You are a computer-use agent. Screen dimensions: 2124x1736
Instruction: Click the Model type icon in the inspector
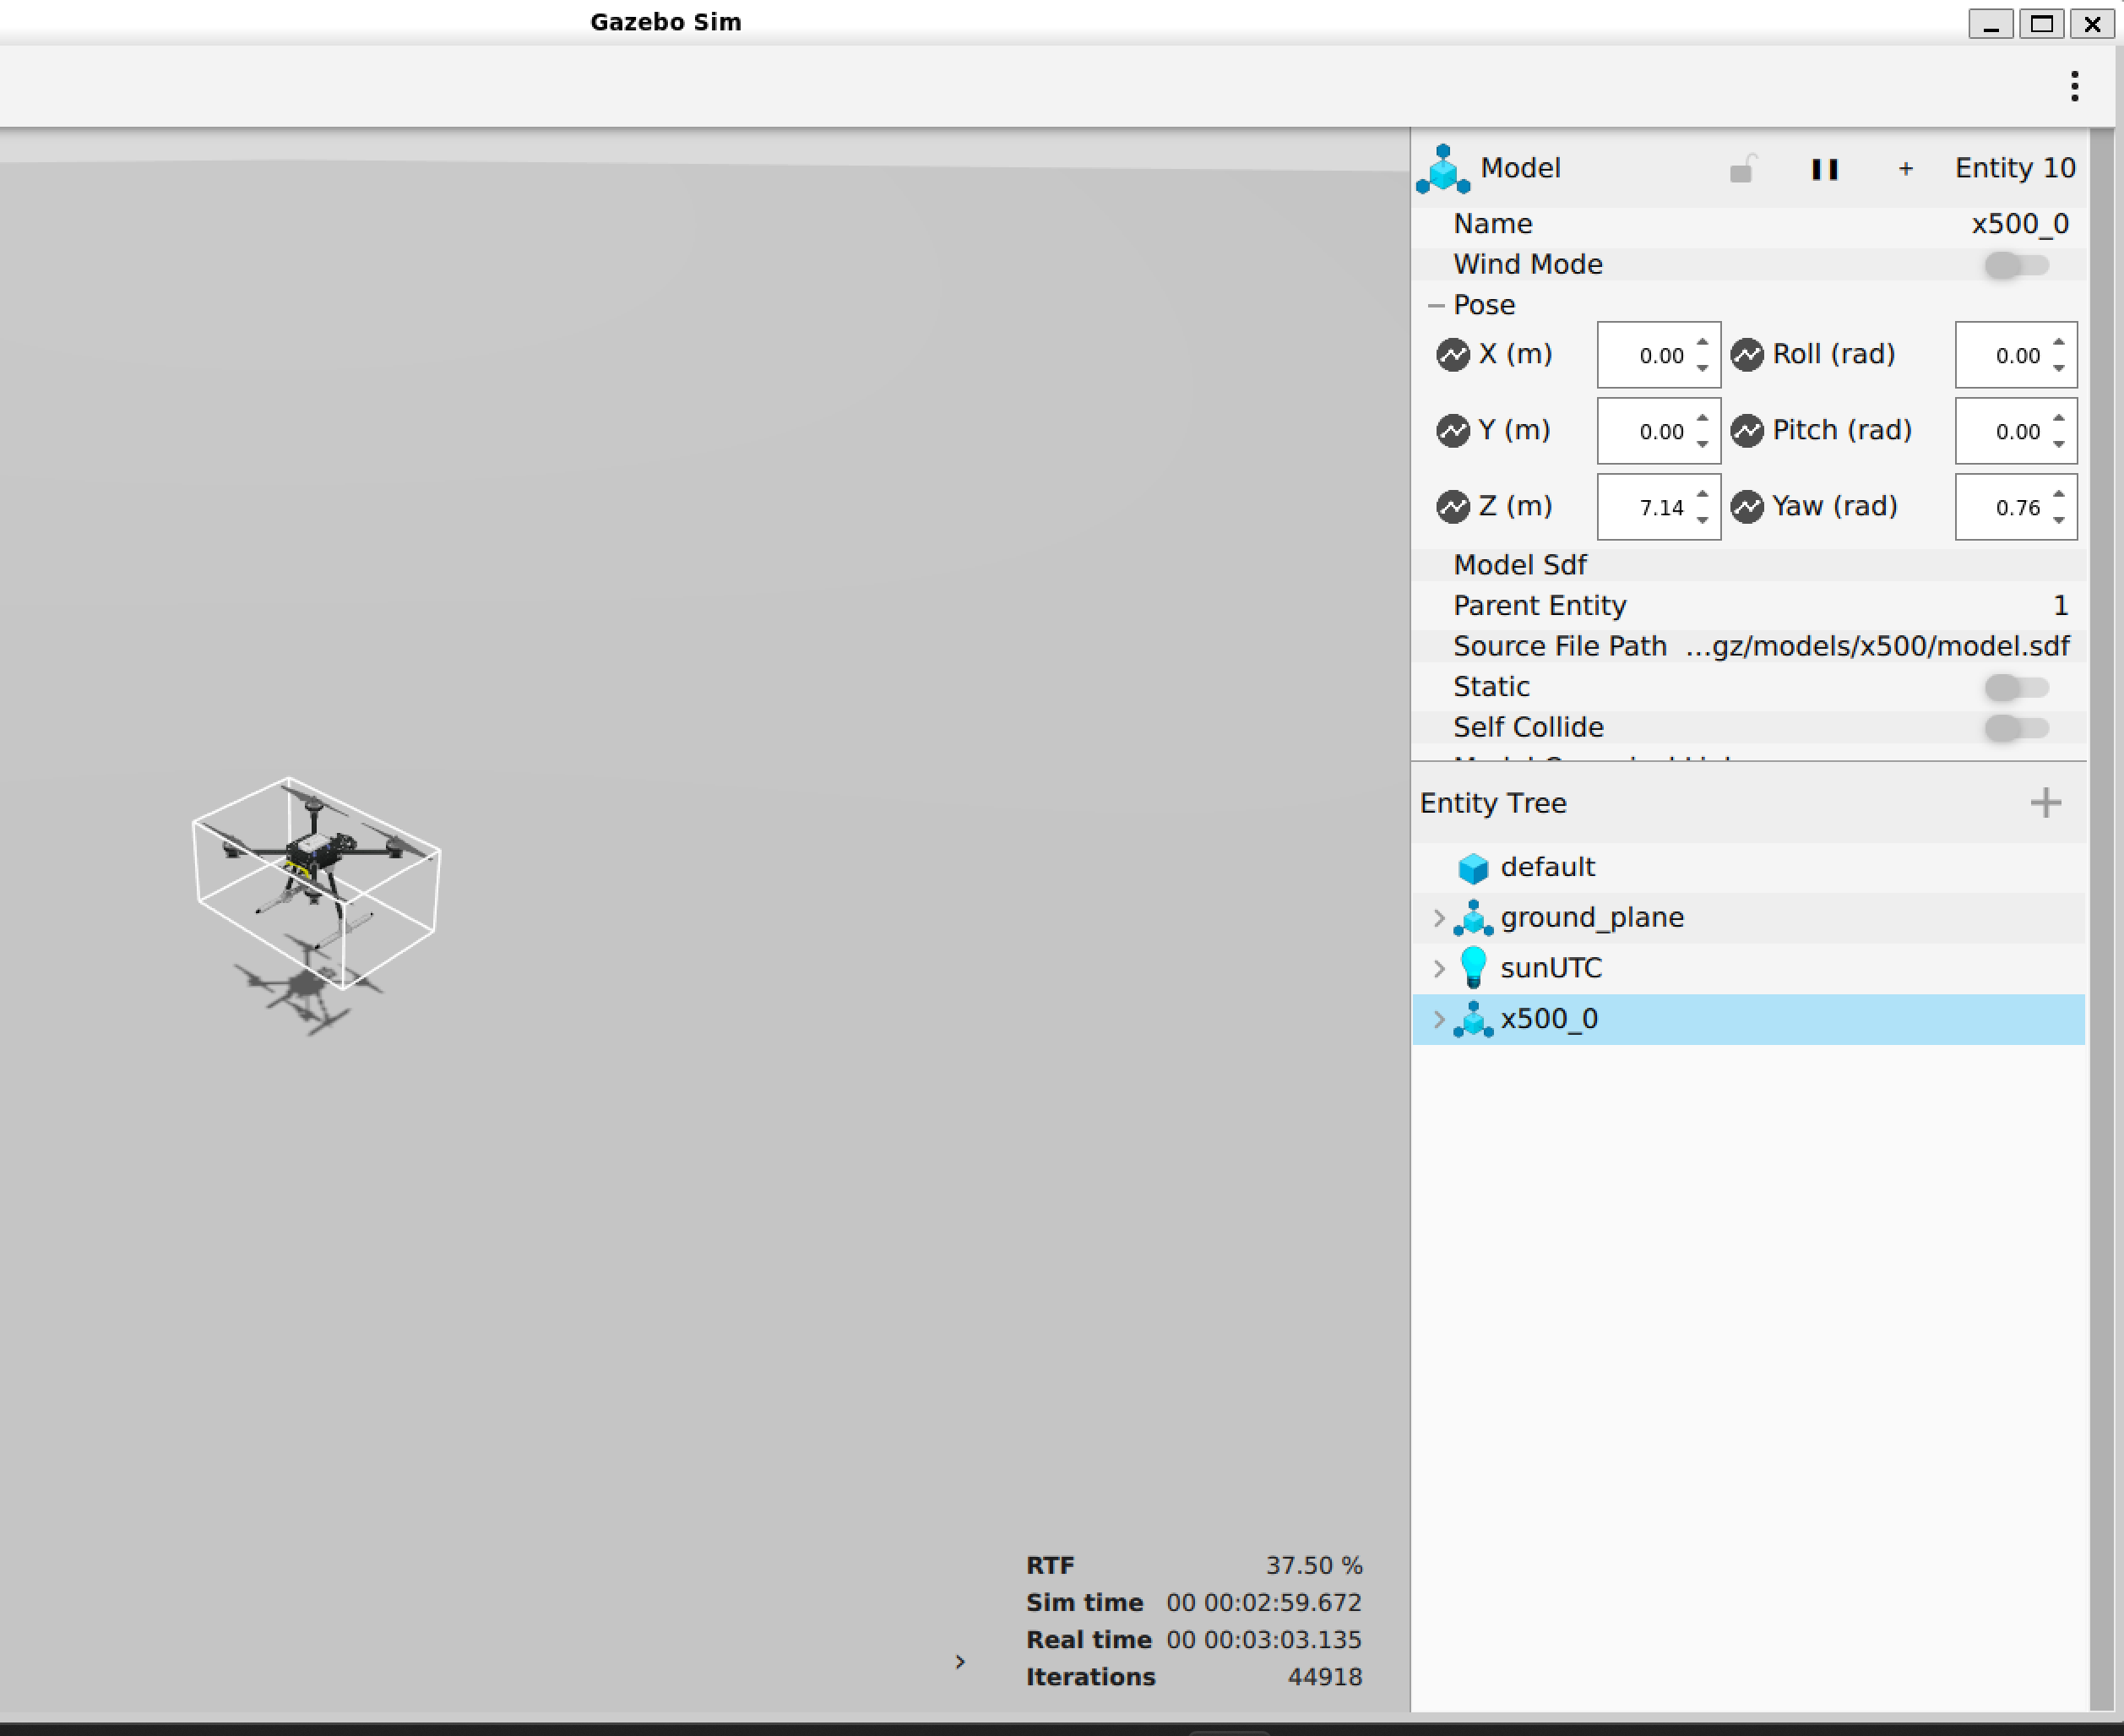[1442, 169]
